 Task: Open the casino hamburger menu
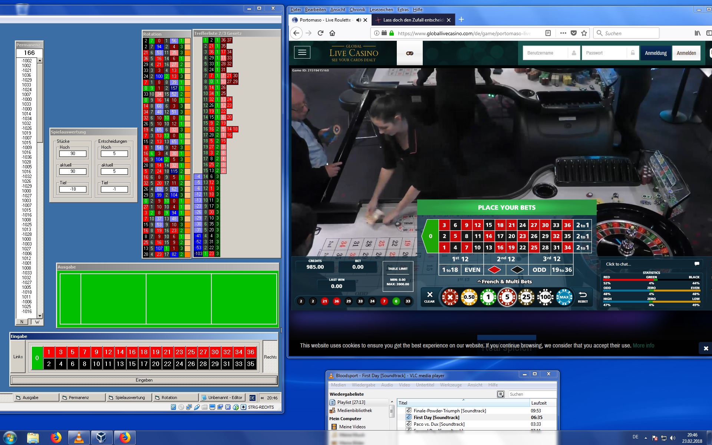tap(302, 53)
